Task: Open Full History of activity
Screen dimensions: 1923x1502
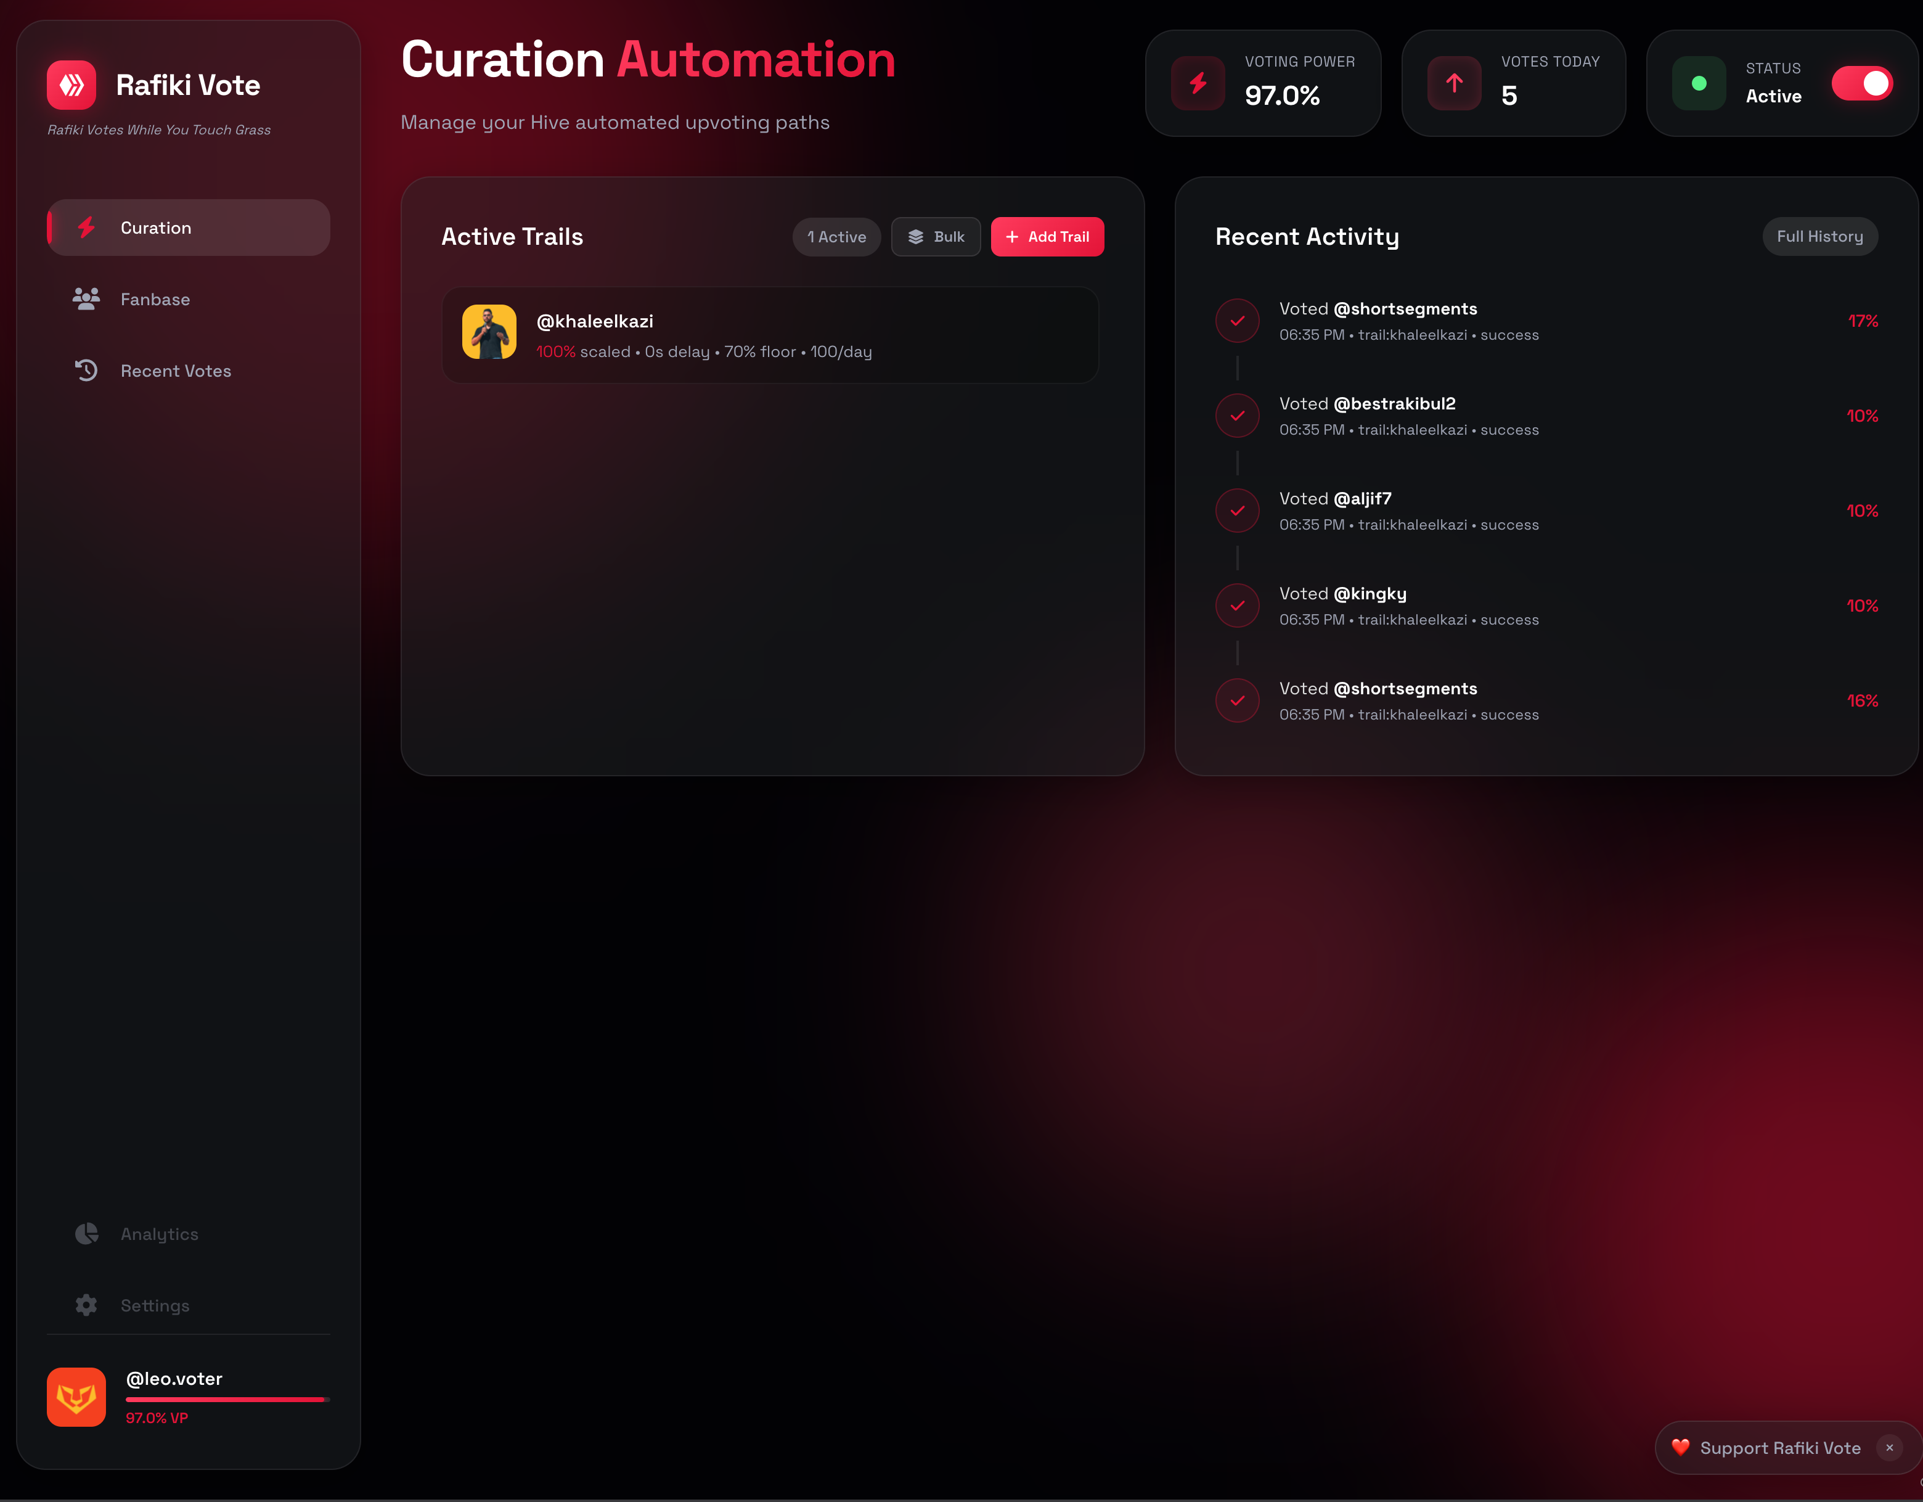Action: click(1819, 237)
